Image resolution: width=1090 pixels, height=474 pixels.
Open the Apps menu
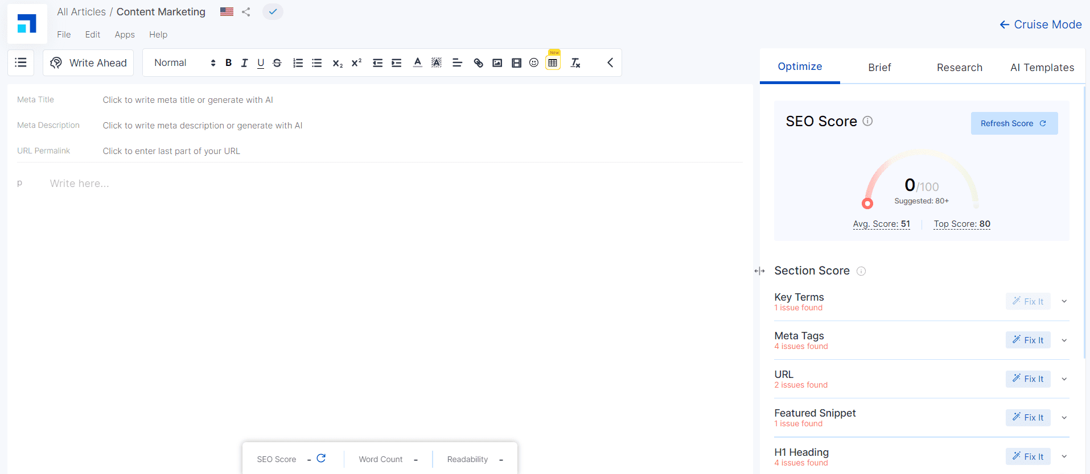point(125,35)
